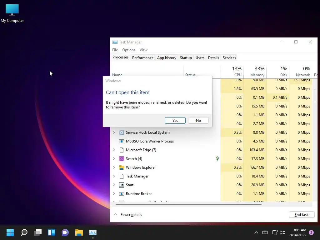Switch to the Services tab
This screenshot has width=320, height=240.
tap(229, 58)
